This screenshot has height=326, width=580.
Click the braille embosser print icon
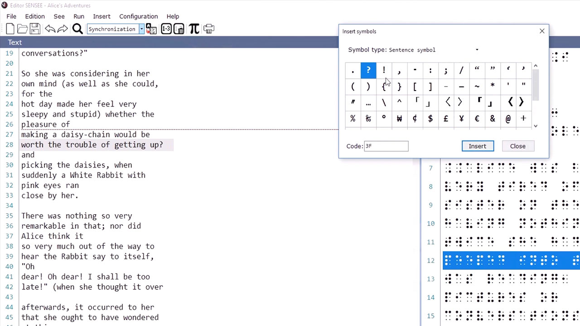coord(209,29)
